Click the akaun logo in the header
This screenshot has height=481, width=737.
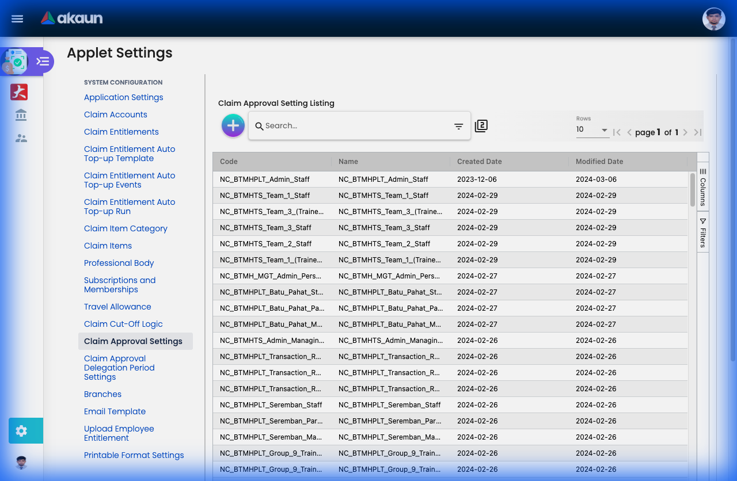(x=71, y=18)
